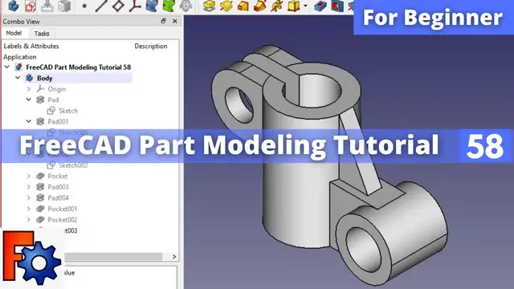Select the Pocket tool in the toolbar
Viewport: 514px width, 289px height.
320,6
